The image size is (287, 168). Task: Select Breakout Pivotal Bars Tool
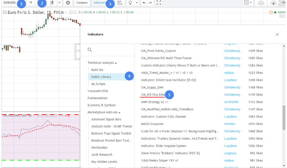coord(111,140)
